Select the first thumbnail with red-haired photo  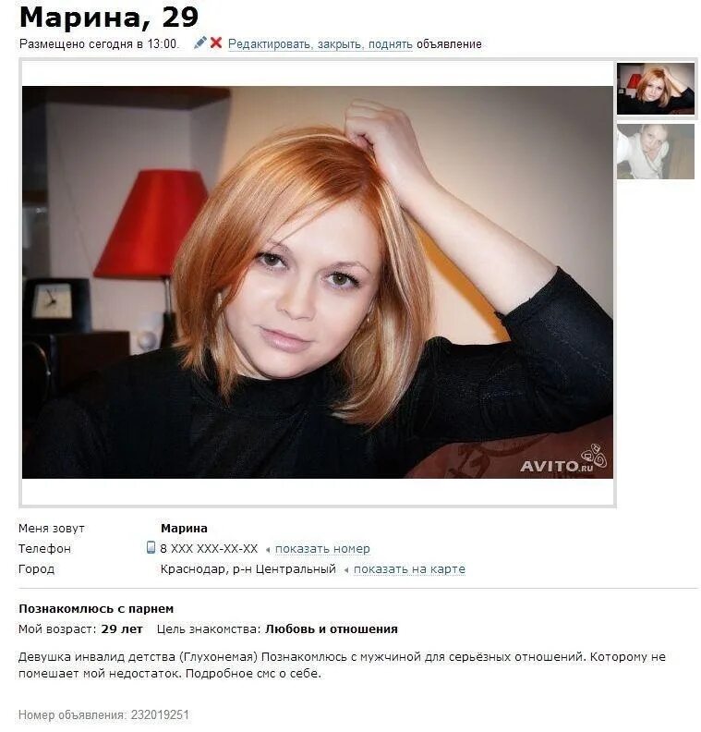pos(656,89)
